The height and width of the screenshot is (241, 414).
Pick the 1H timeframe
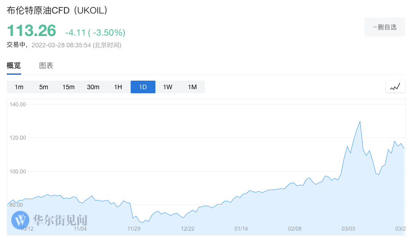point(118,87)
